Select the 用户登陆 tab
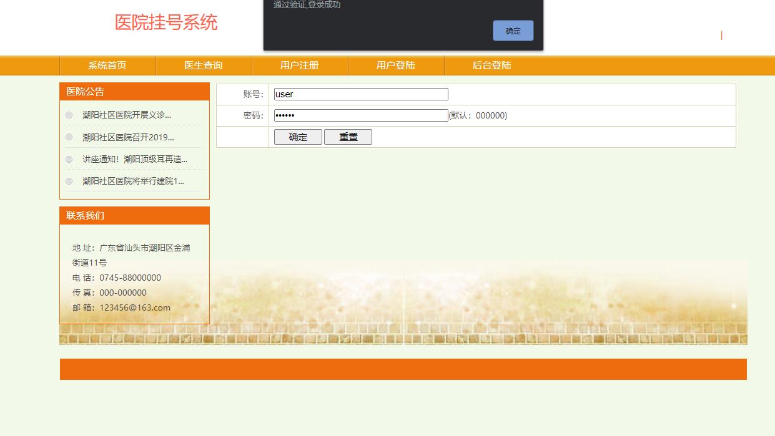775x436 pixels. 395,65
